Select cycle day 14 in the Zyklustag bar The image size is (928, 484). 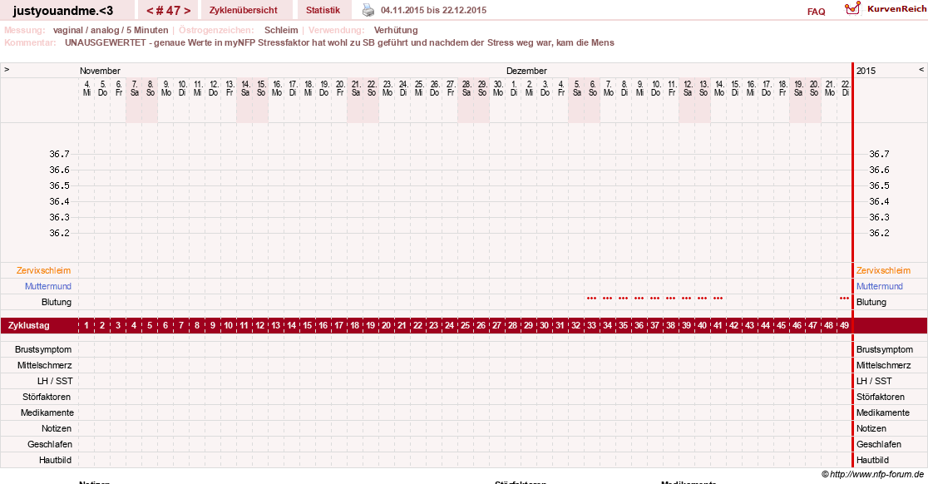pyautogui.click(x=291, y=325)
